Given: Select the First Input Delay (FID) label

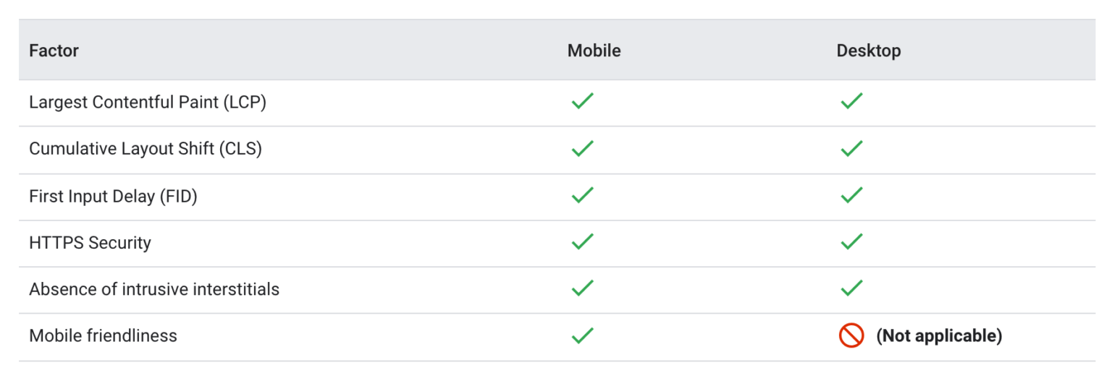Looking at the screenshot, I should click(x=113, y=196).
